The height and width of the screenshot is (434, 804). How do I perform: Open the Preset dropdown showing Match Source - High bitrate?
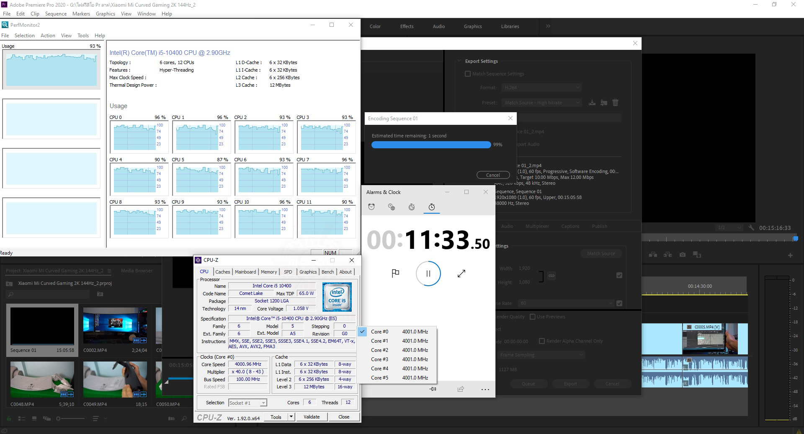(x=542, y=103)
